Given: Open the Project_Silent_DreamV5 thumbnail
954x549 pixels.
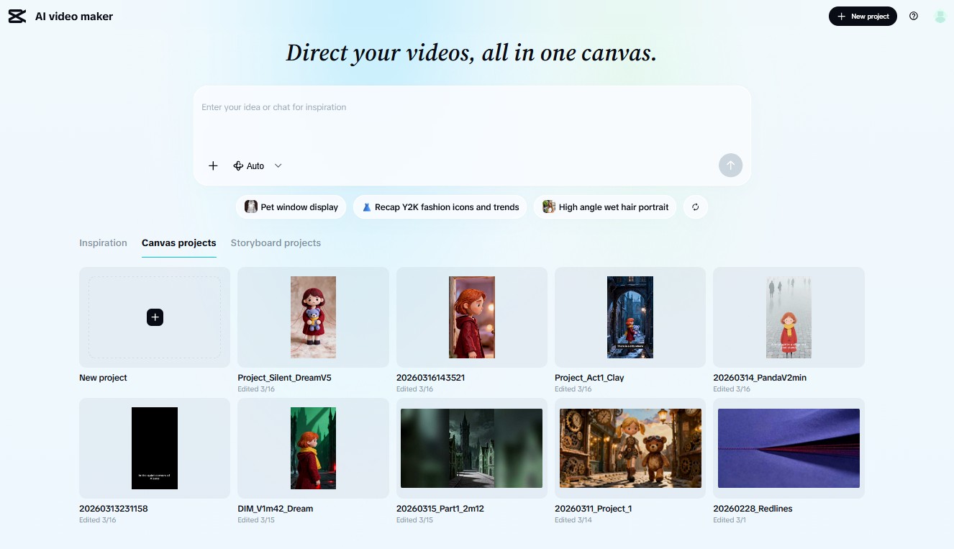Looking at the screenshot, I should point(313,317).
